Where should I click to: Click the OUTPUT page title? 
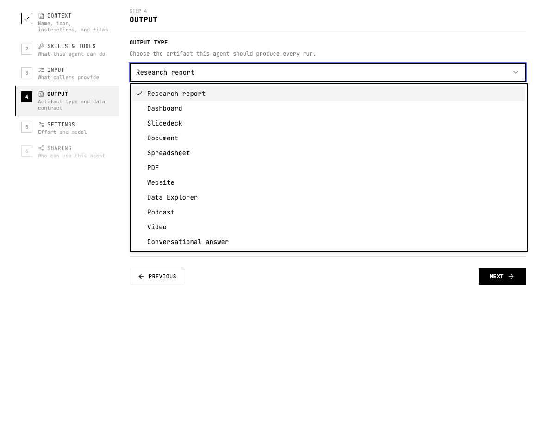coord(144,20)
